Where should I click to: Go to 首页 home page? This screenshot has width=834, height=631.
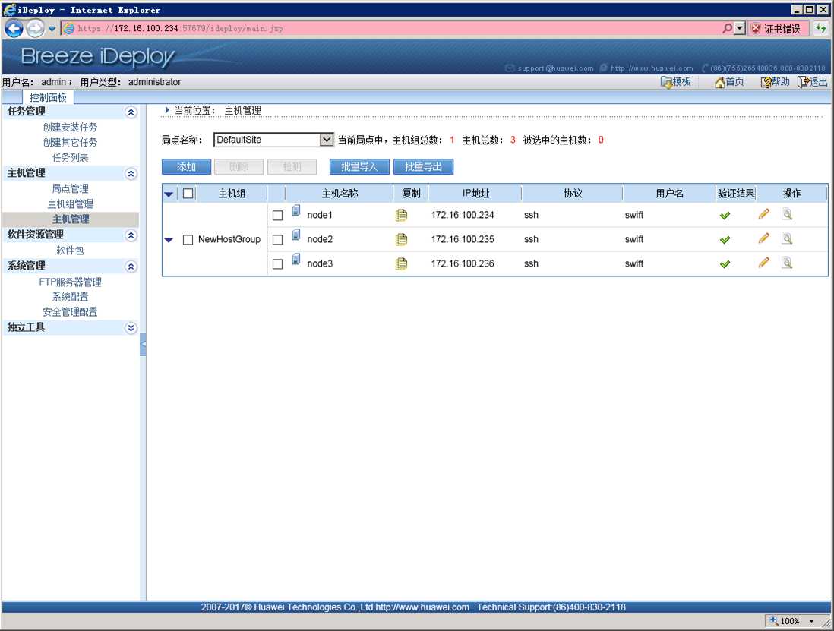(x=729, y=82)
